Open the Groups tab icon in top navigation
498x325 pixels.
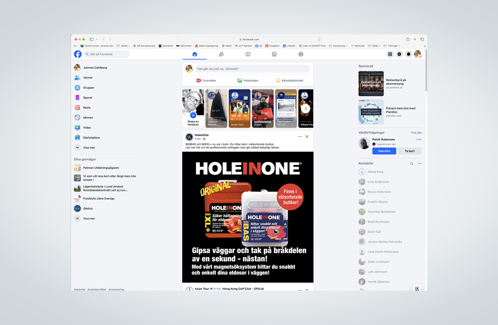click(x=301, y=54)
